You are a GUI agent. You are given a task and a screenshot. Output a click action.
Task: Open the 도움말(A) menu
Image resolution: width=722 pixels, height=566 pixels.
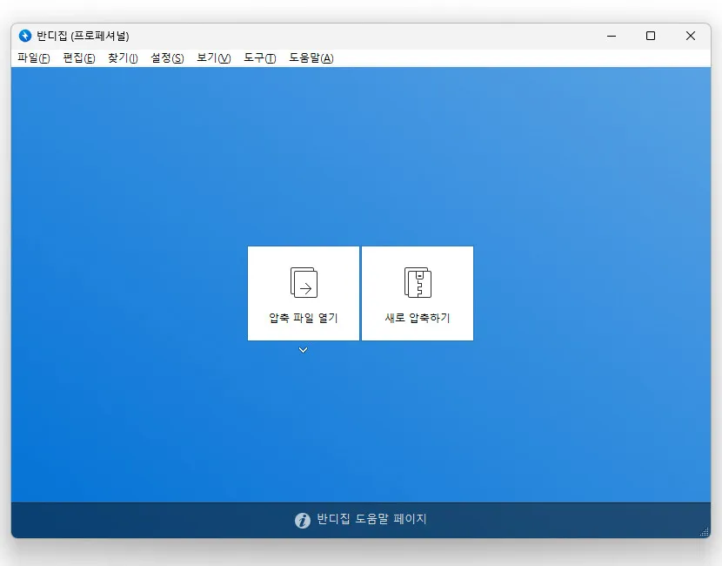coord(311,58)
